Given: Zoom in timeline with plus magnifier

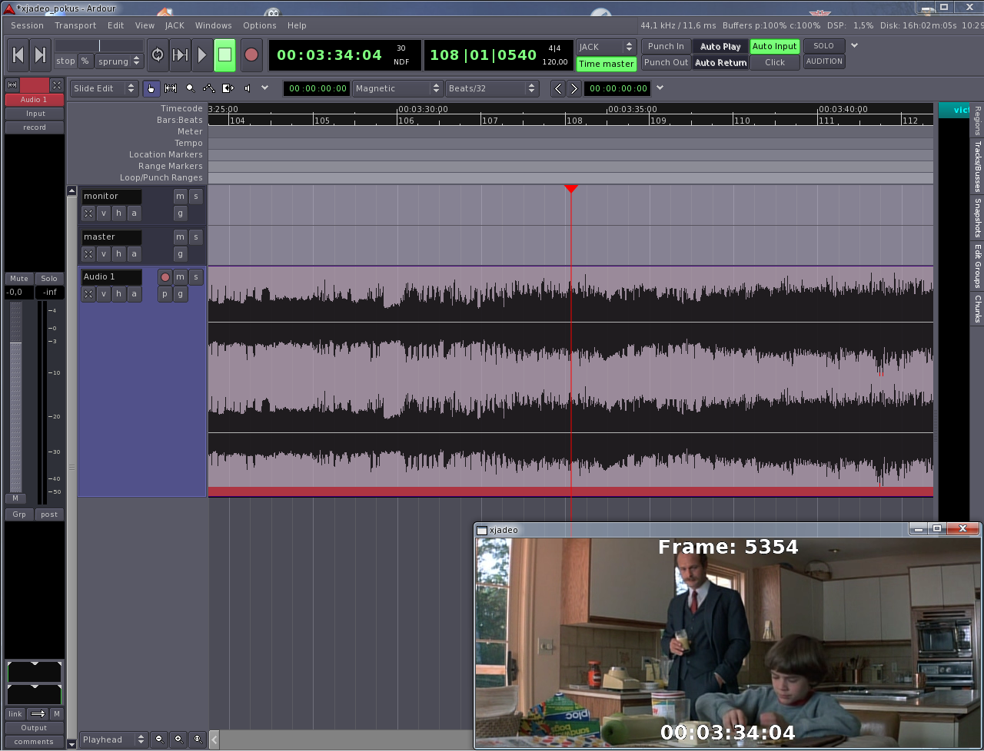Looking at the screenshot, I should point(179,739).
